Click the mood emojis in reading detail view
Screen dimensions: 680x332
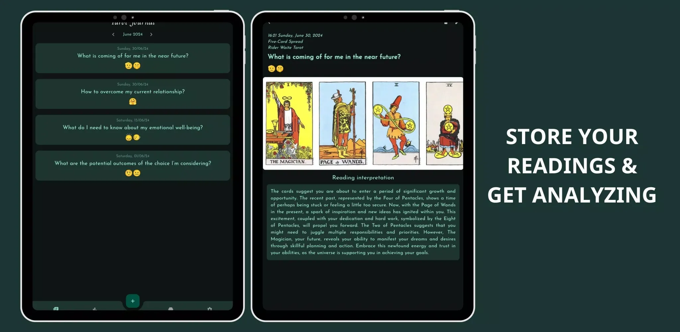pos(276,69)
